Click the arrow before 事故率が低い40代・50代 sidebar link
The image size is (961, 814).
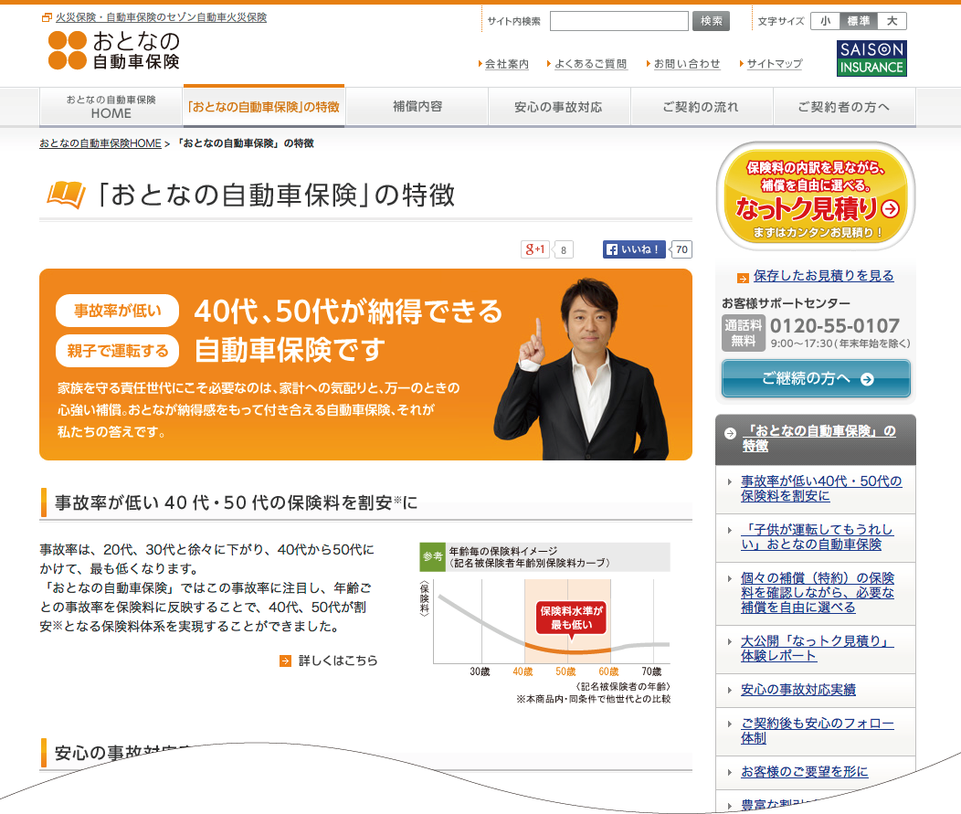click(729, 481)
